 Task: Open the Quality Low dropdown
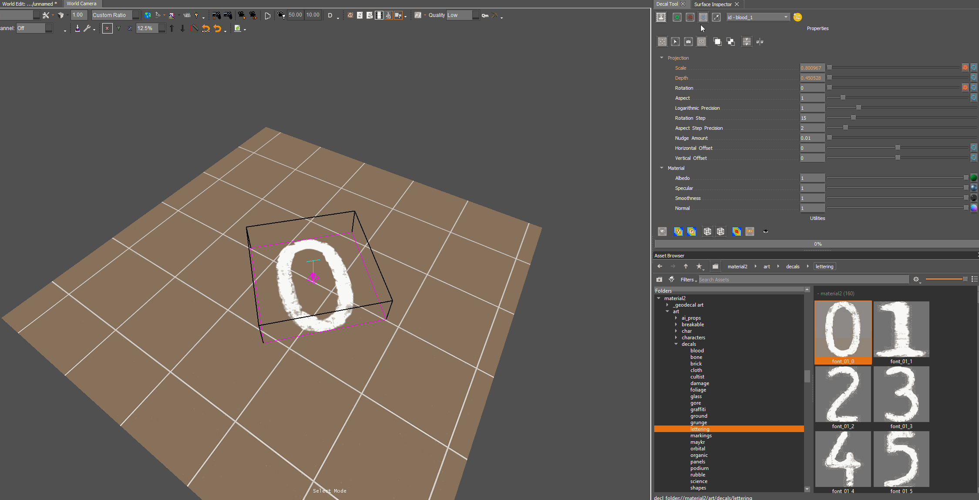(463, 15)
